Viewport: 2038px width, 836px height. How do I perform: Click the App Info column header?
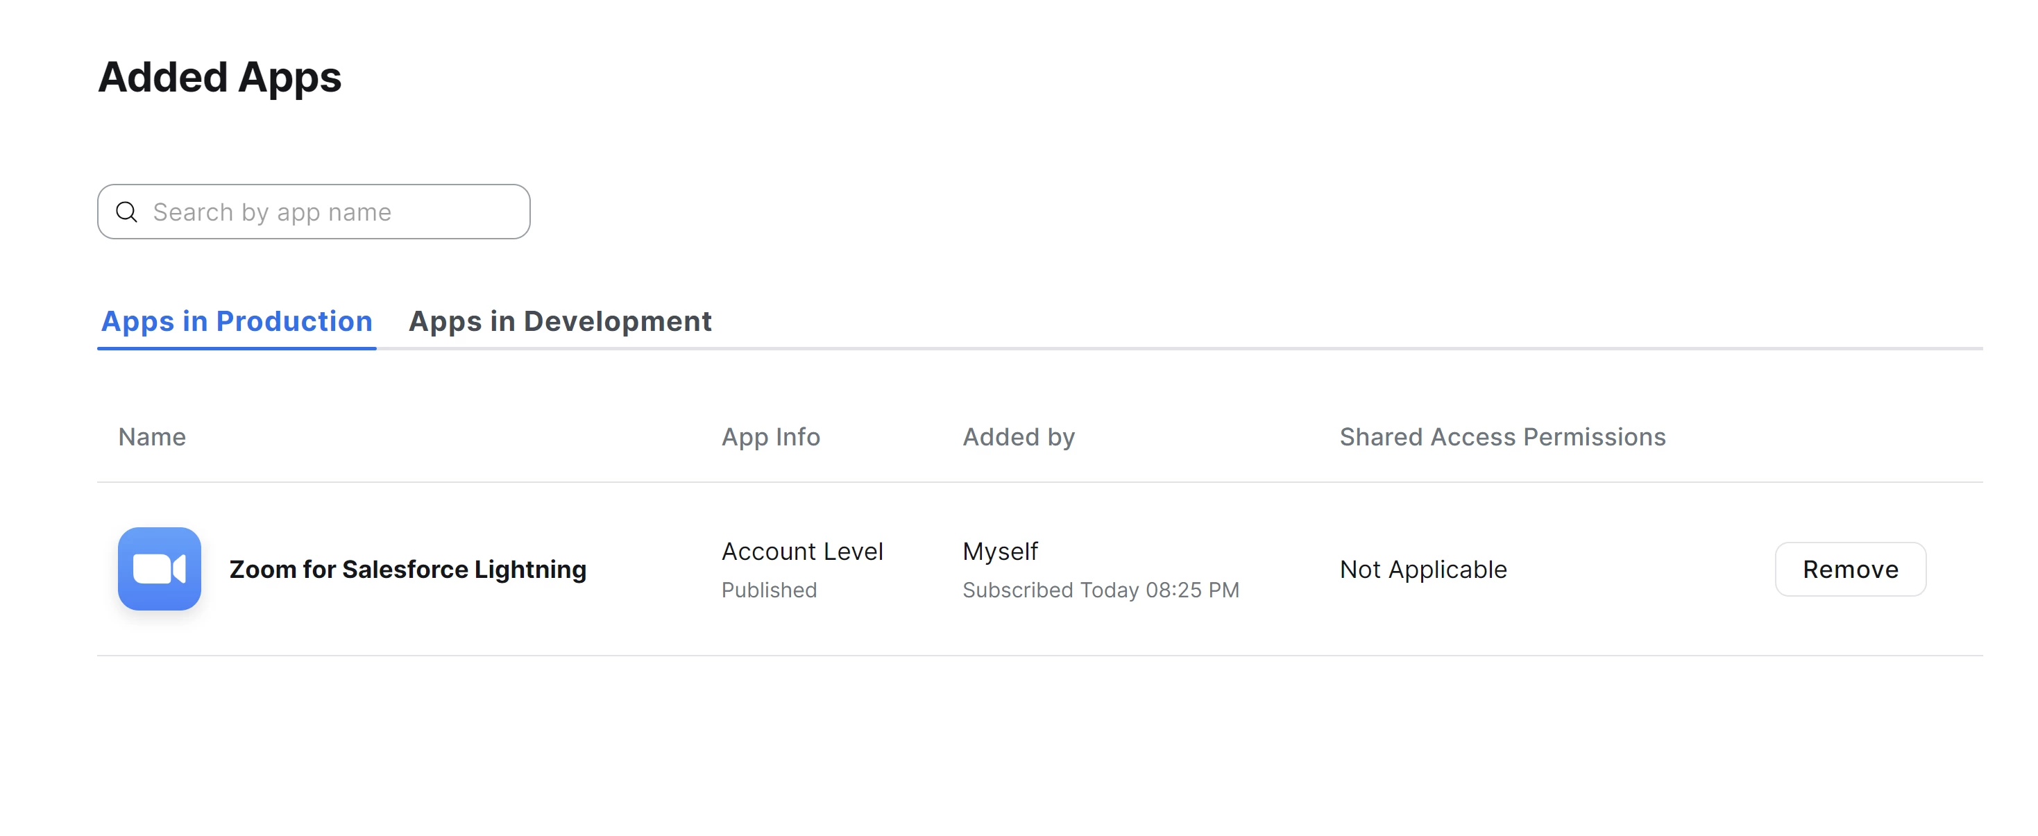click(770, 436)
